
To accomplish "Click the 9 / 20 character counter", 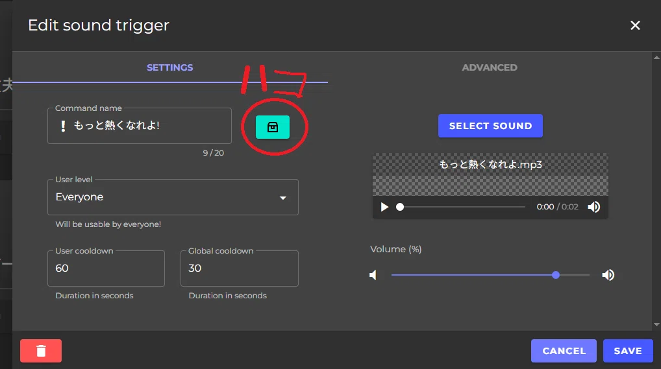I will [214, 153].
